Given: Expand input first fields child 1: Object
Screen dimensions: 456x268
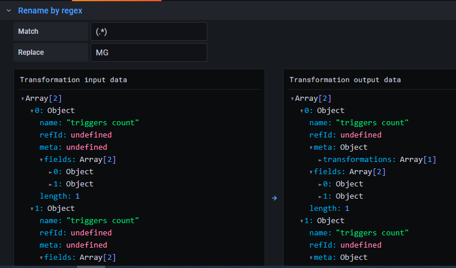Looking at the screenshot, I should pyautogui.click(x=50, y=185).
